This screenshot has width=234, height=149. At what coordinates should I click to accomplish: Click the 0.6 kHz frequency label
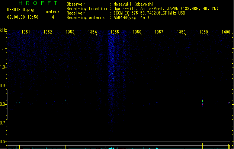coord(3,142)
